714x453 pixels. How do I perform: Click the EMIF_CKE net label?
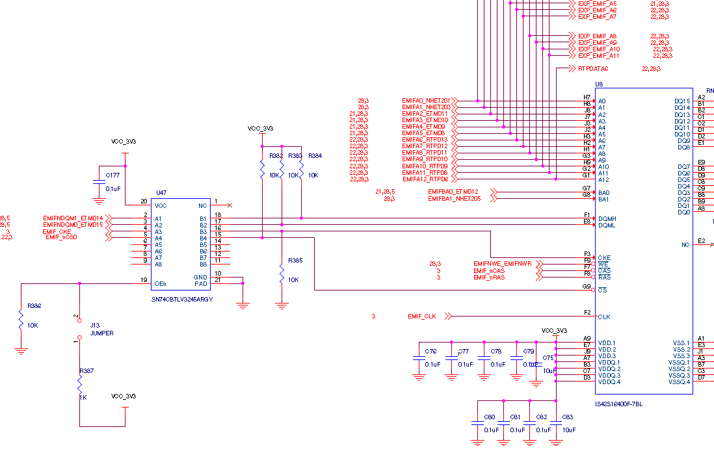point(57,232)
